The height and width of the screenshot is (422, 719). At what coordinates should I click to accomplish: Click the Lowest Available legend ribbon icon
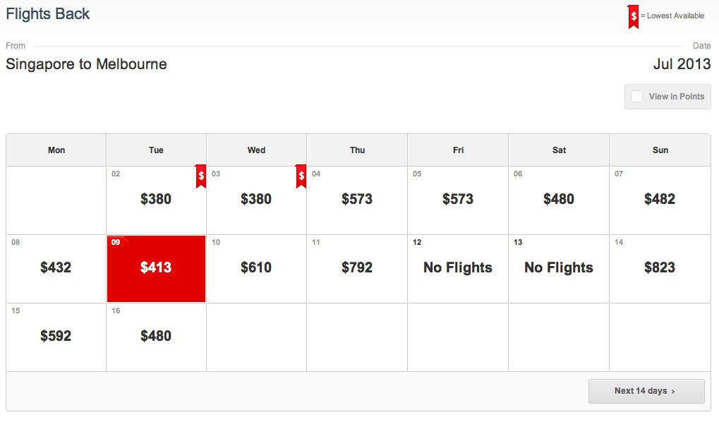click(634, 16)
